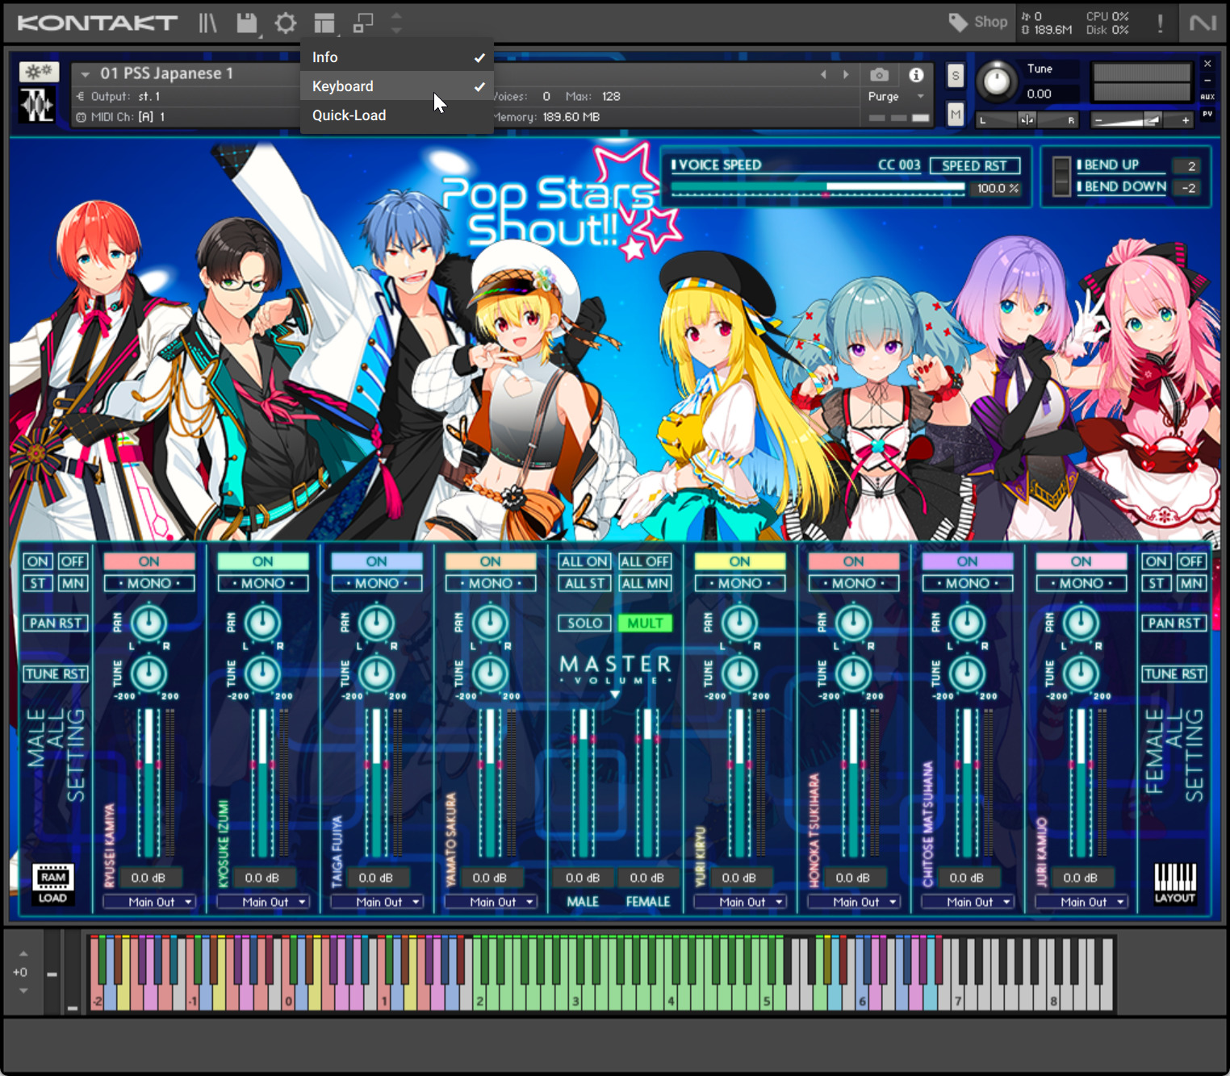Viewport: 1230px width, 1076px height.
Task: Click SPEED RST button
Action: click(975, 165)
